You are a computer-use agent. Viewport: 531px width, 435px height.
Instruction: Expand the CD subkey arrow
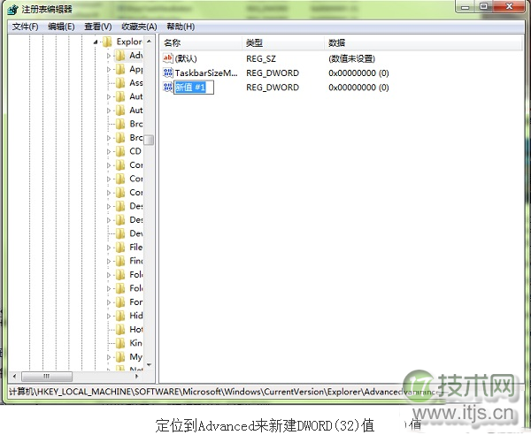pos(110,151)
